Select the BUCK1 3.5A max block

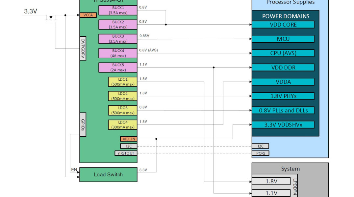118,10
